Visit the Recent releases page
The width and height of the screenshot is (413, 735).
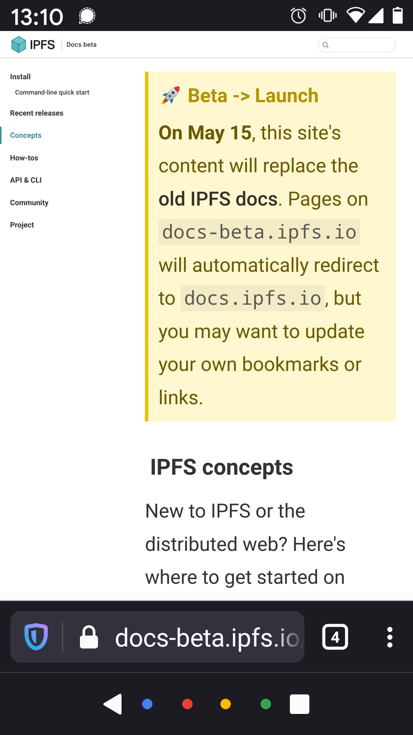click(37, 113)
